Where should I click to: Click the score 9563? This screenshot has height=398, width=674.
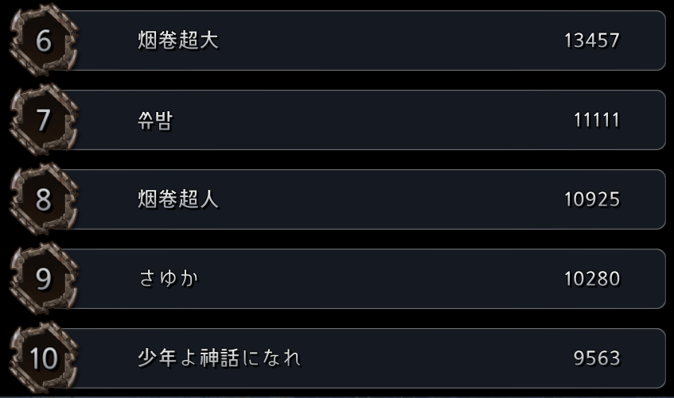point(597,358)
